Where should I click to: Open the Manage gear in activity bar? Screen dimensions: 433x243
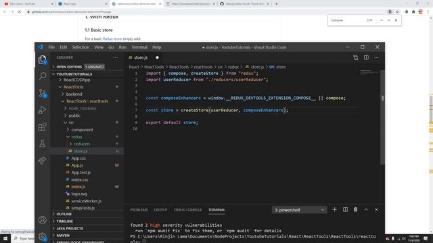(x=42, y=236)
